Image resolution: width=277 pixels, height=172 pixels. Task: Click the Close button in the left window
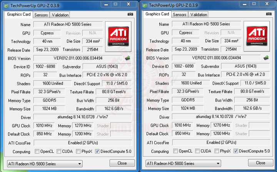click(x=122, y=163)
